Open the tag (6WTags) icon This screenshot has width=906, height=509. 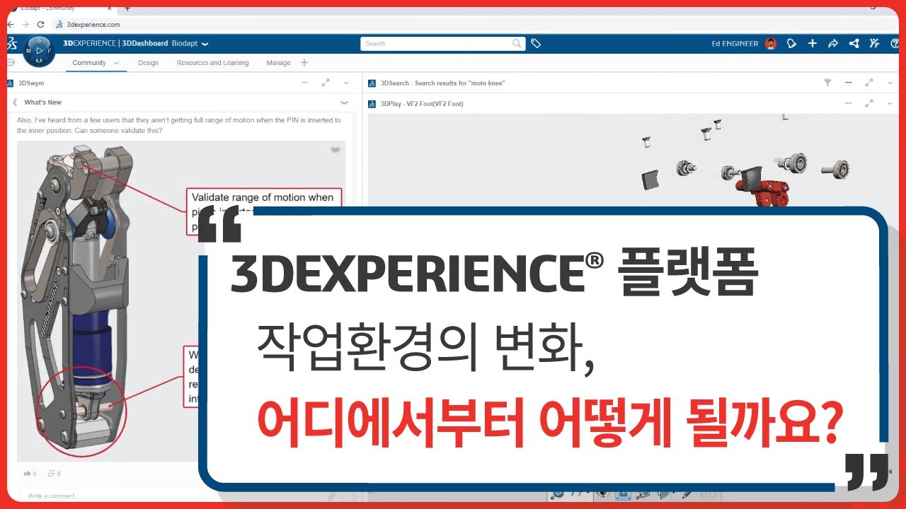[x=536, y=44]
